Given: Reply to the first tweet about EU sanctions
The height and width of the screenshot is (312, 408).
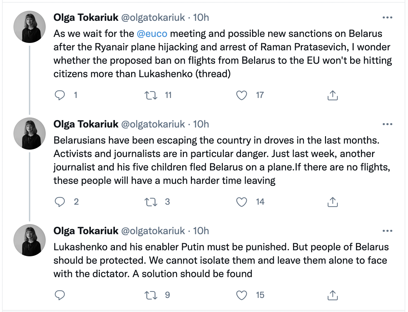Looking at the screenshot, I should coord(60,96).
